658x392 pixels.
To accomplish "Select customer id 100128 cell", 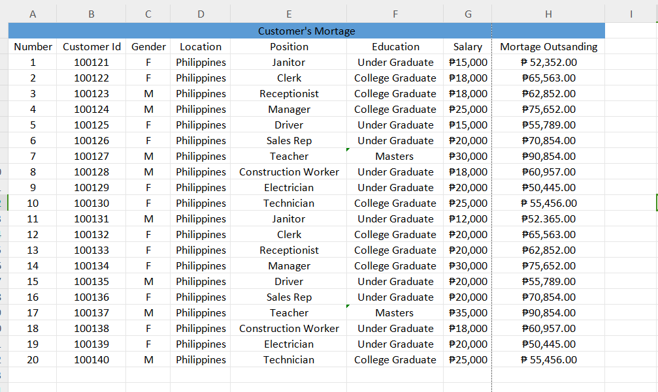I will tap(91, 172).
